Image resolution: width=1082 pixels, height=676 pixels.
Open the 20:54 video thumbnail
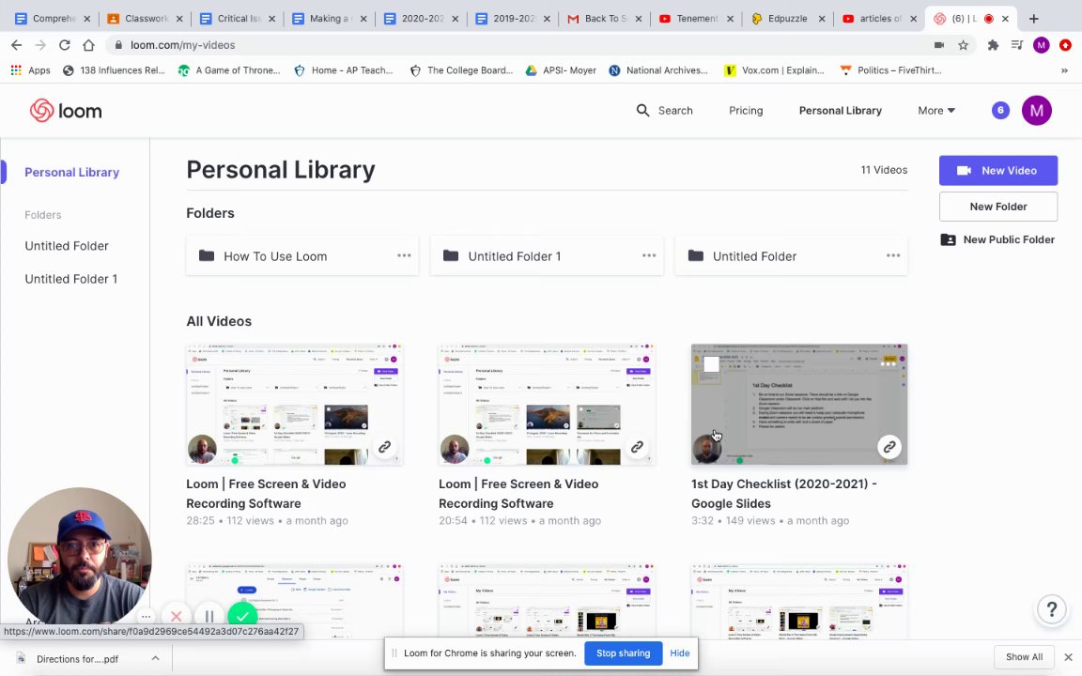[548, 405]
